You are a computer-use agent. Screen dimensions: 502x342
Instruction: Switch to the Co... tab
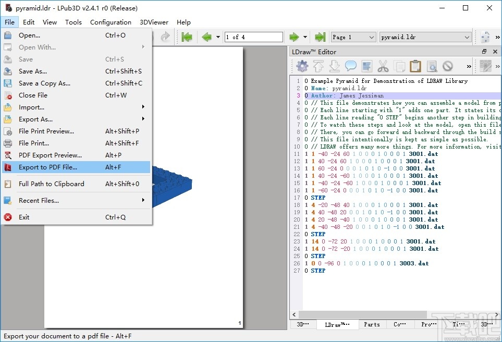(399, 324)
